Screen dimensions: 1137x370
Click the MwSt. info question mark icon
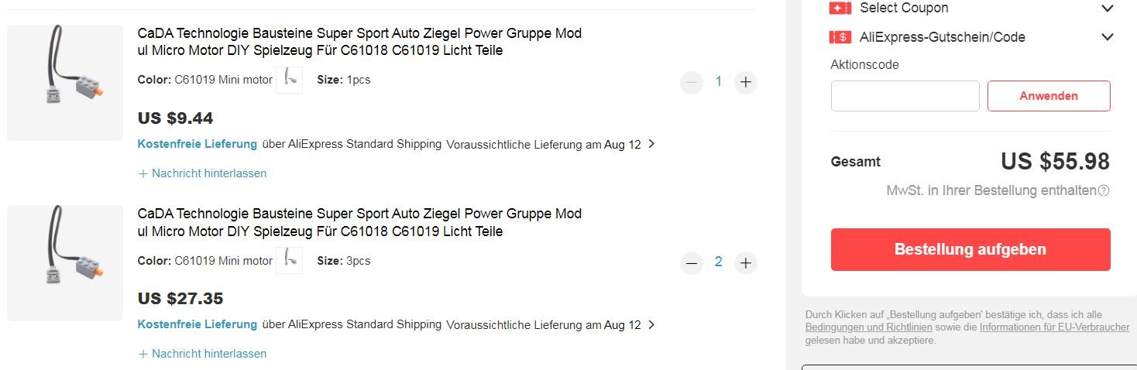click(x=1104, y=190)
